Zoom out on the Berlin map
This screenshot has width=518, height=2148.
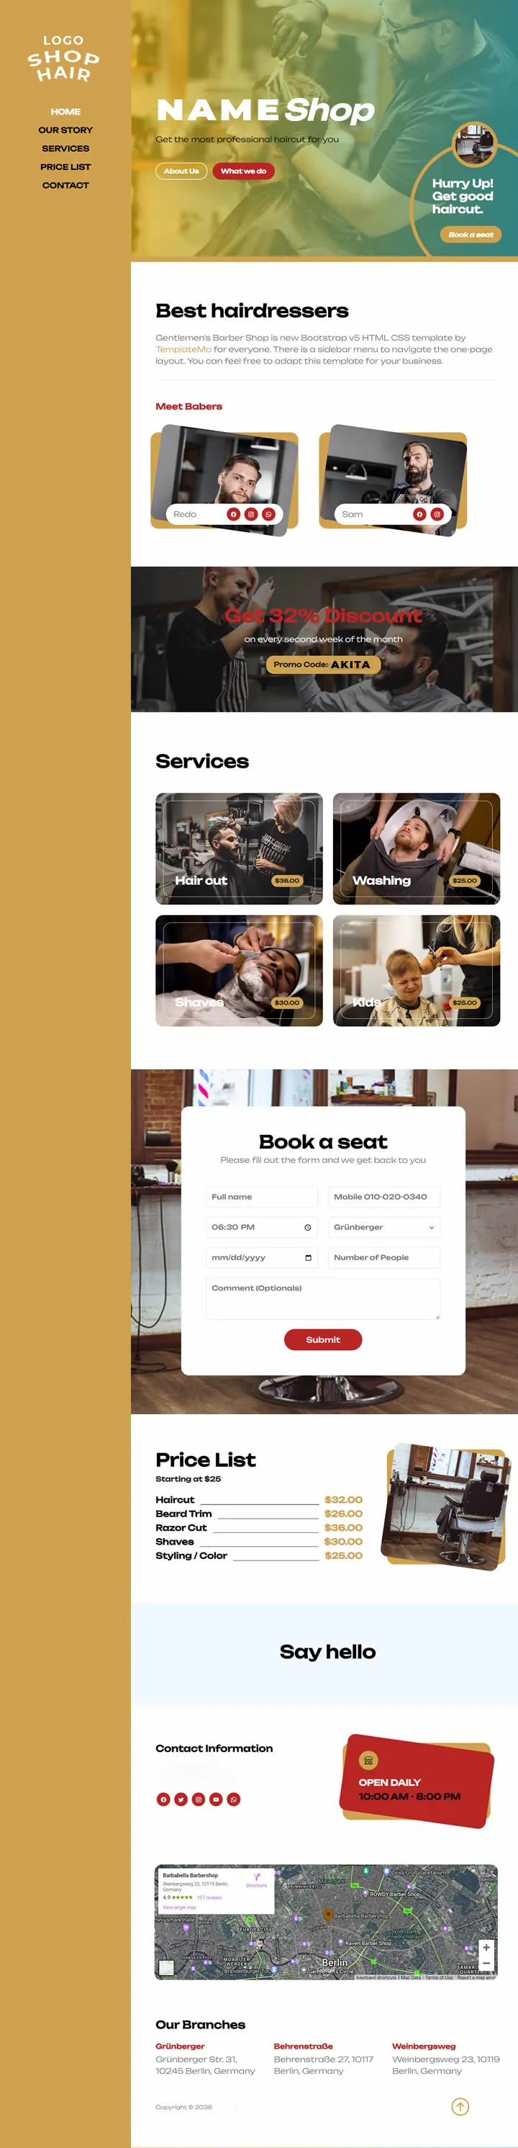click(486, 1963)
